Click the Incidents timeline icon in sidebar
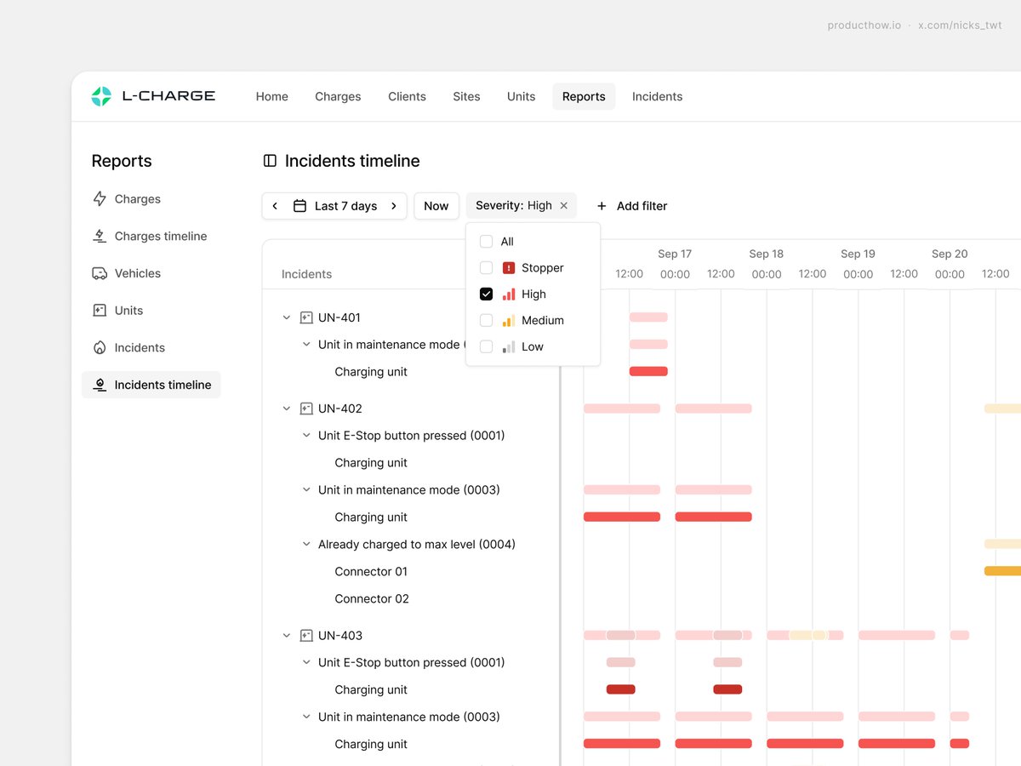 (x=100, y=385)
